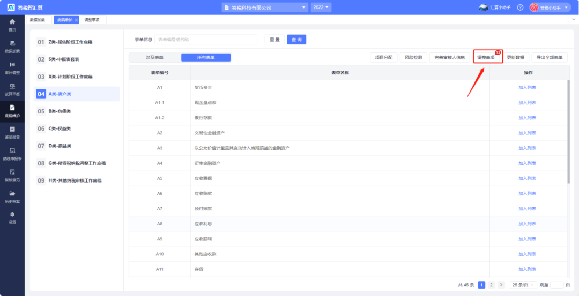Open the 汇算小助手 robot assistant
The image size is (579, 296).
pyautogui.click(x=495, y=7)
